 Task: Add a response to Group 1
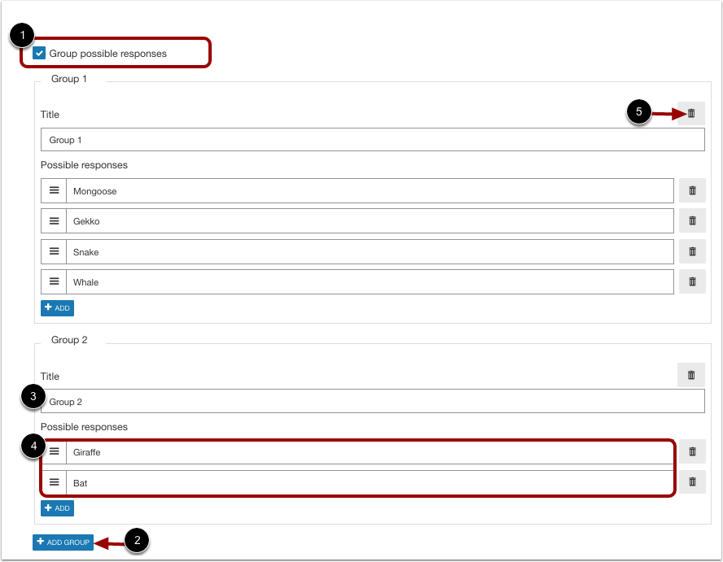pos(57,308)
